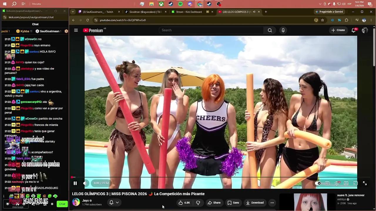The width and height of the screenshot is (376, 211).
Task: Open more actions menu next to Download
Action: click(272, 203)
